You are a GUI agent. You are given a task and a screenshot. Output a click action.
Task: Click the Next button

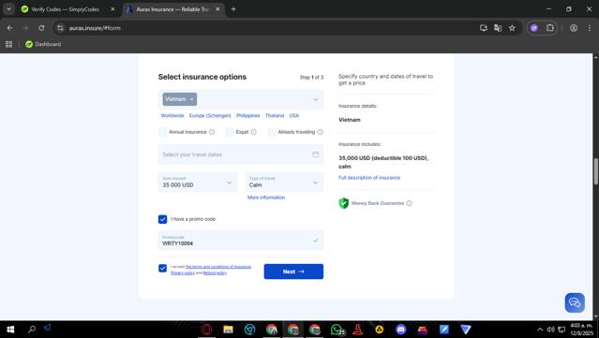[x=293, y=272]
